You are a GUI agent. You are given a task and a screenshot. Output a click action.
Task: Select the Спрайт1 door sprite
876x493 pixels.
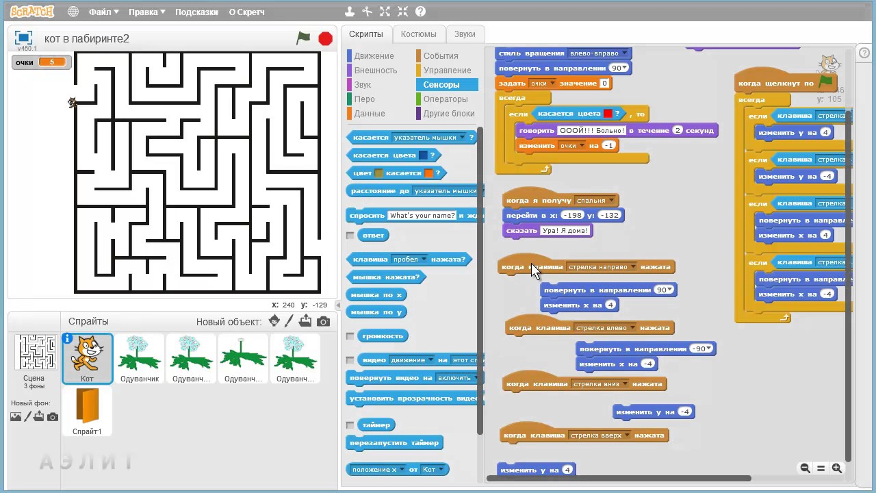pyautogui.click(x=87, y=411)
